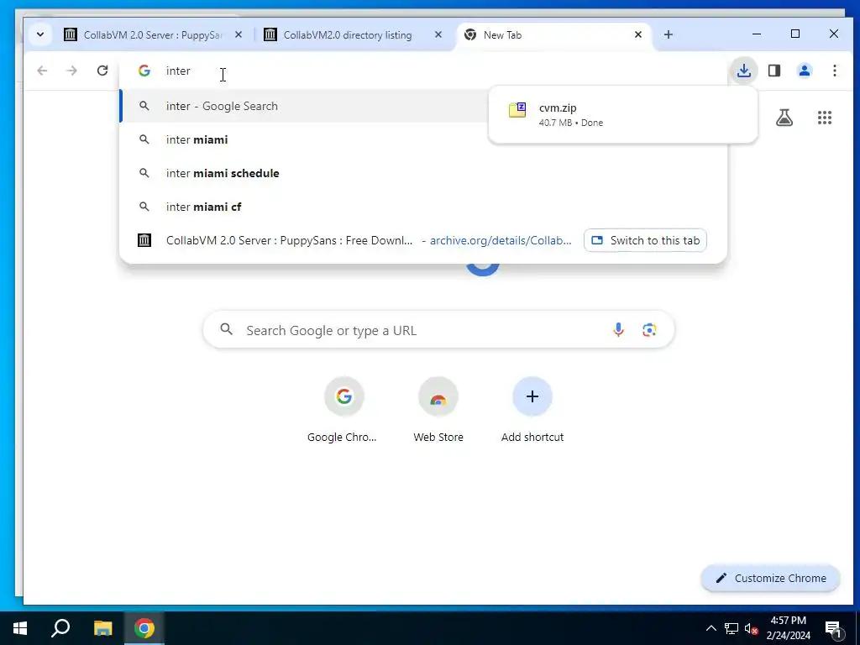Click the cvm.zip file icon
Image resolution: width=860 pixels, height=645 pixels.
point(517,110)
